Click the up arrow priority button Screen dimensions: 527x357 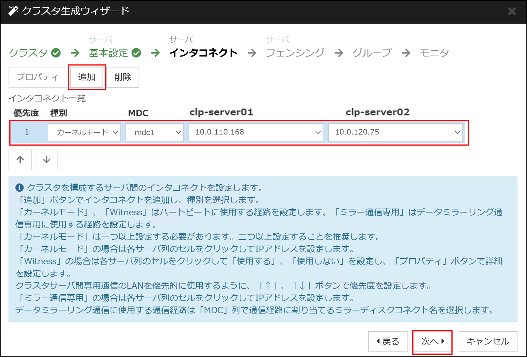point(20,160)
